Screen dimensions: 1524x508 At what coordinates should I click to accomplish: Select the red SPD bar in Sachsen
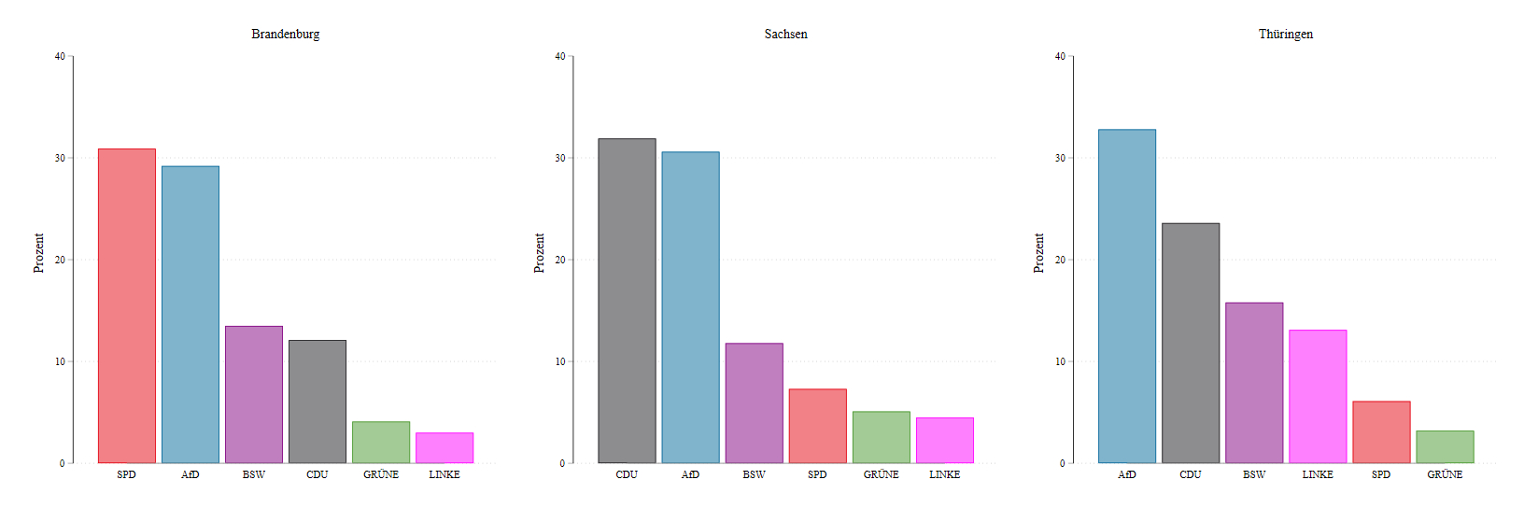817,426
